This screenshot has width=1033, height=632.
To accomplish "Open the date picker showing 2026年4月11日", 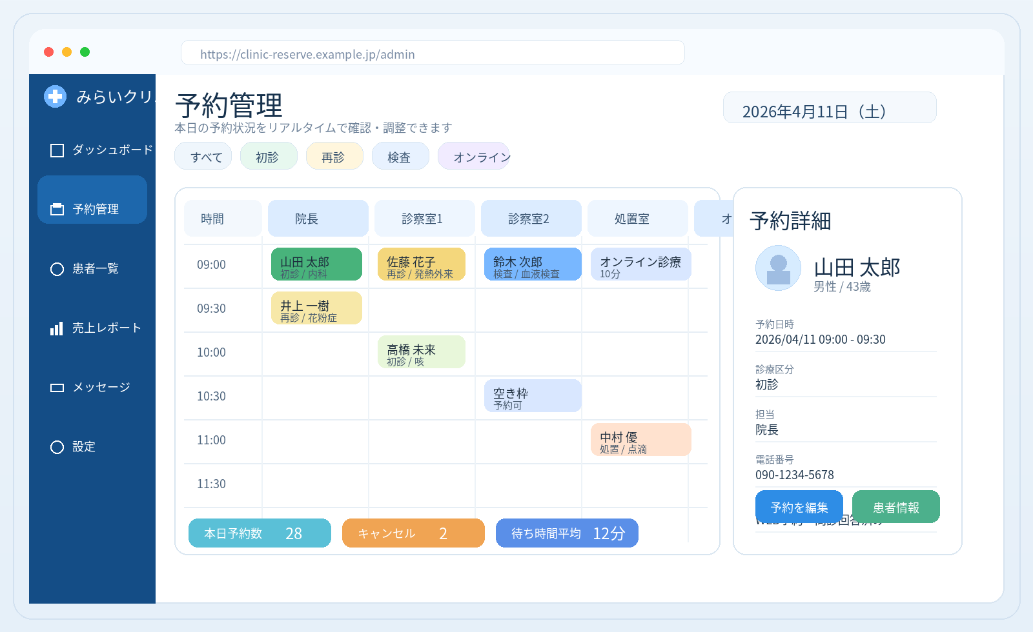I will tap(830, 108).
